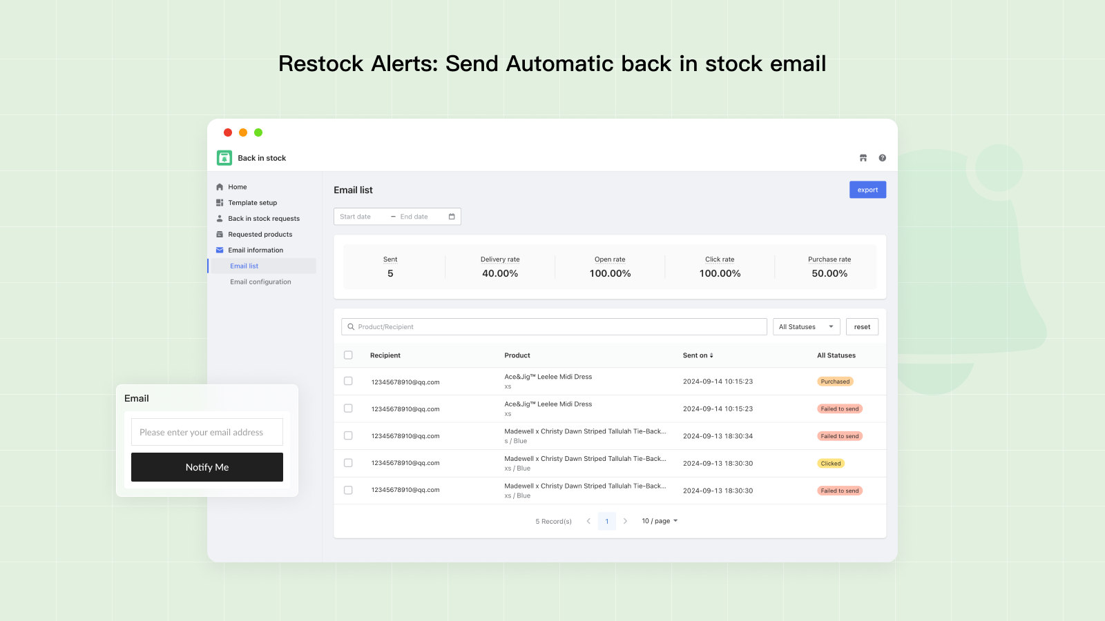Select Email list in the sidebar
1105x621 pixels.
point(244,266)
